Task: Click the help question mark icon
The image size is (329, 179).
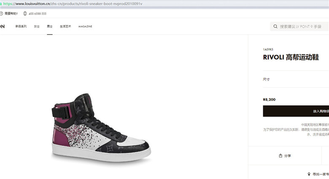Action: pyautogui.click(x=1, y=14)
